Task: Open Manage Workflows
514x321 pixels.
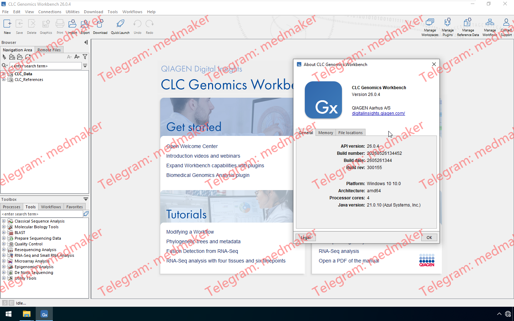Action: 490,27
